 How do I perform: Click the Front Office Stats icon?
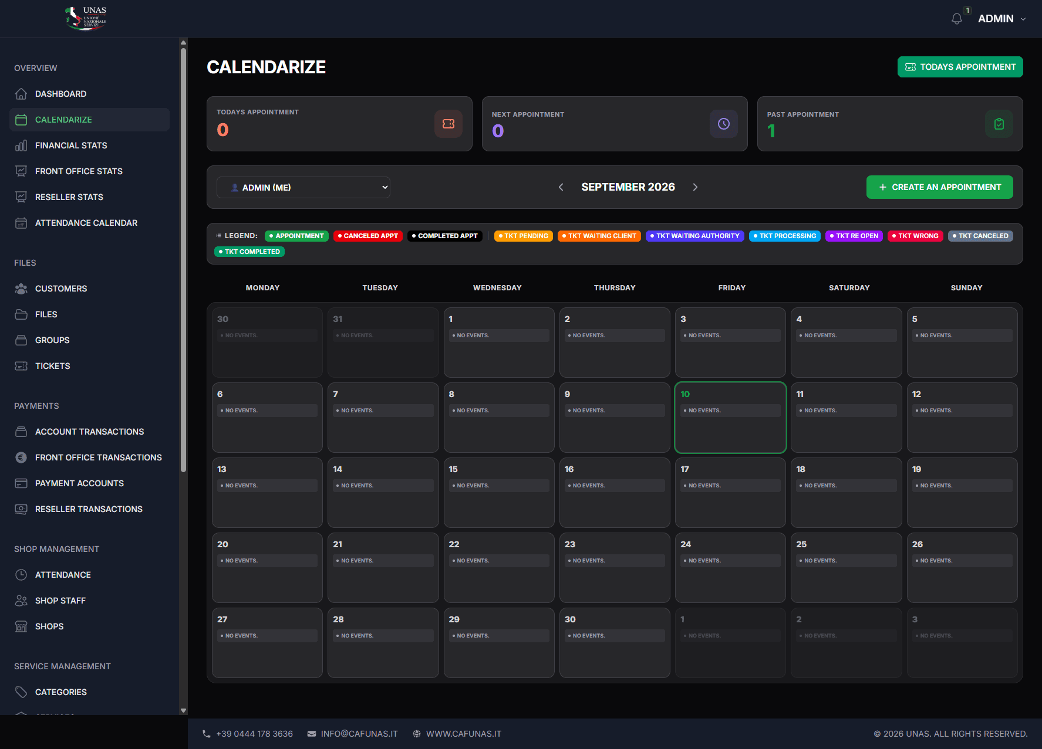(21, 171)
